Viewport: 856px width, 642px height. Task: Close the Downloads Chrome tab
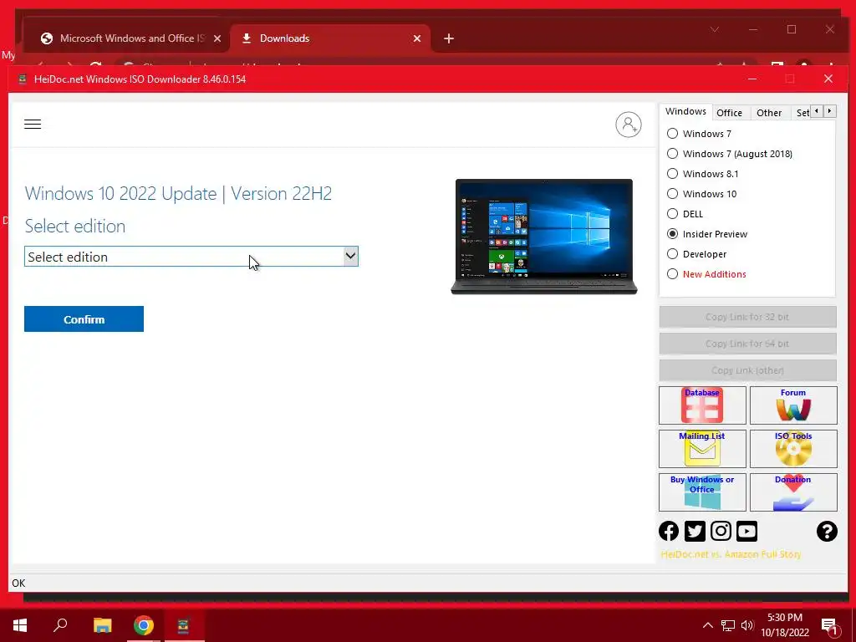416,38
